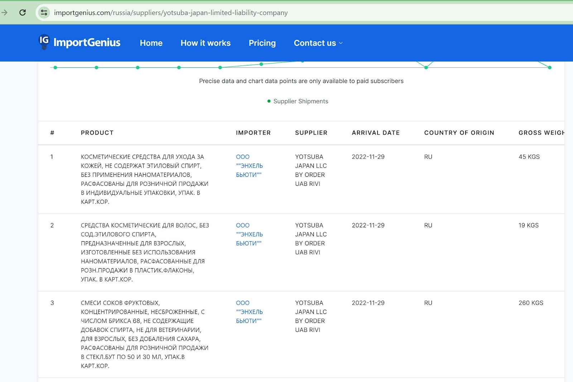This screenshot has height=382, width=573.
Task: Open importer ООО ЭНХЕЛЬ БЬЮТИ link in row 3
Action: pyautogui.click(x=249, y=312)
